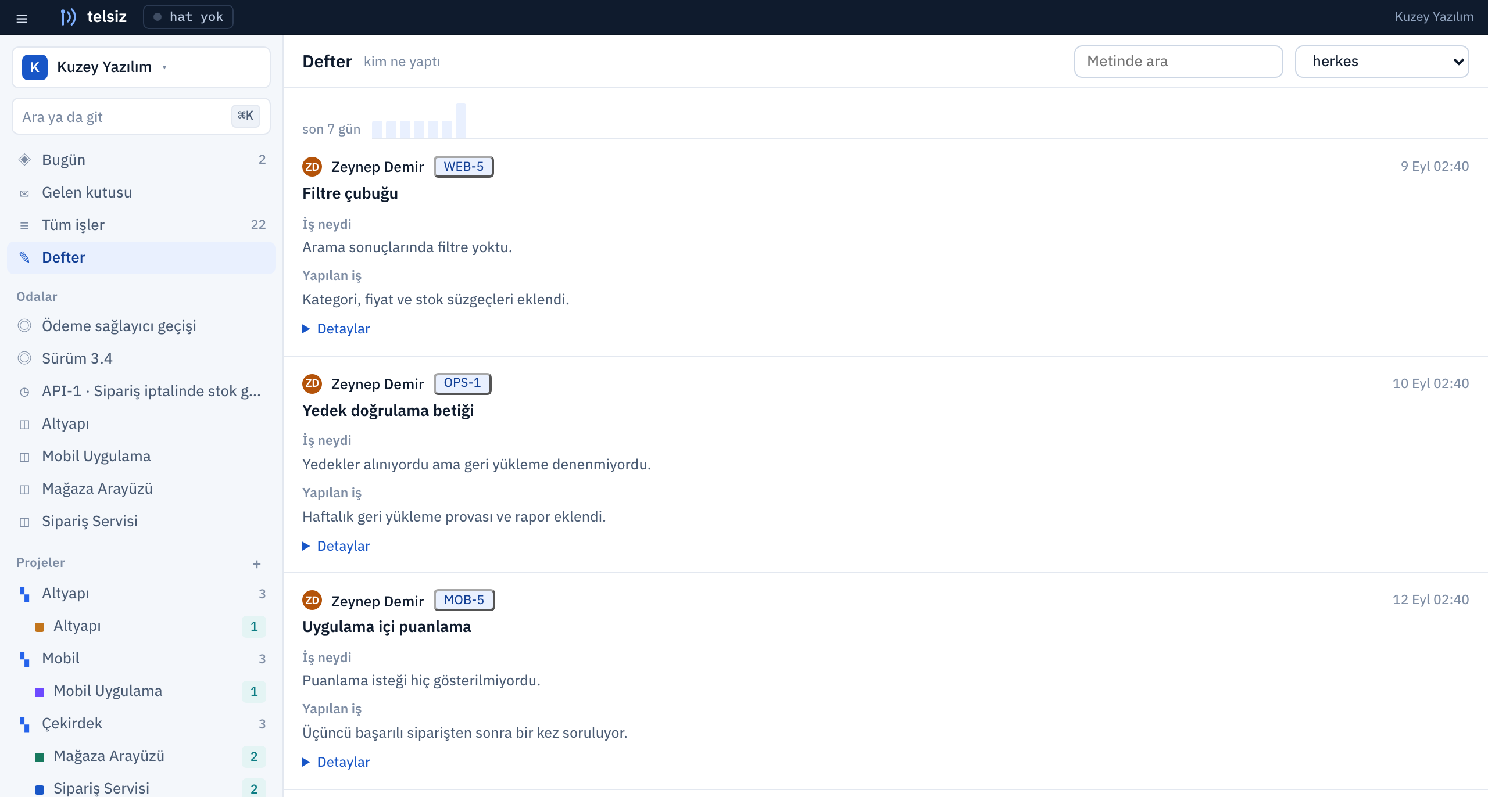Open the Altyapı room under Odalar
1488x797 pixels.
[x=141, y=423]
